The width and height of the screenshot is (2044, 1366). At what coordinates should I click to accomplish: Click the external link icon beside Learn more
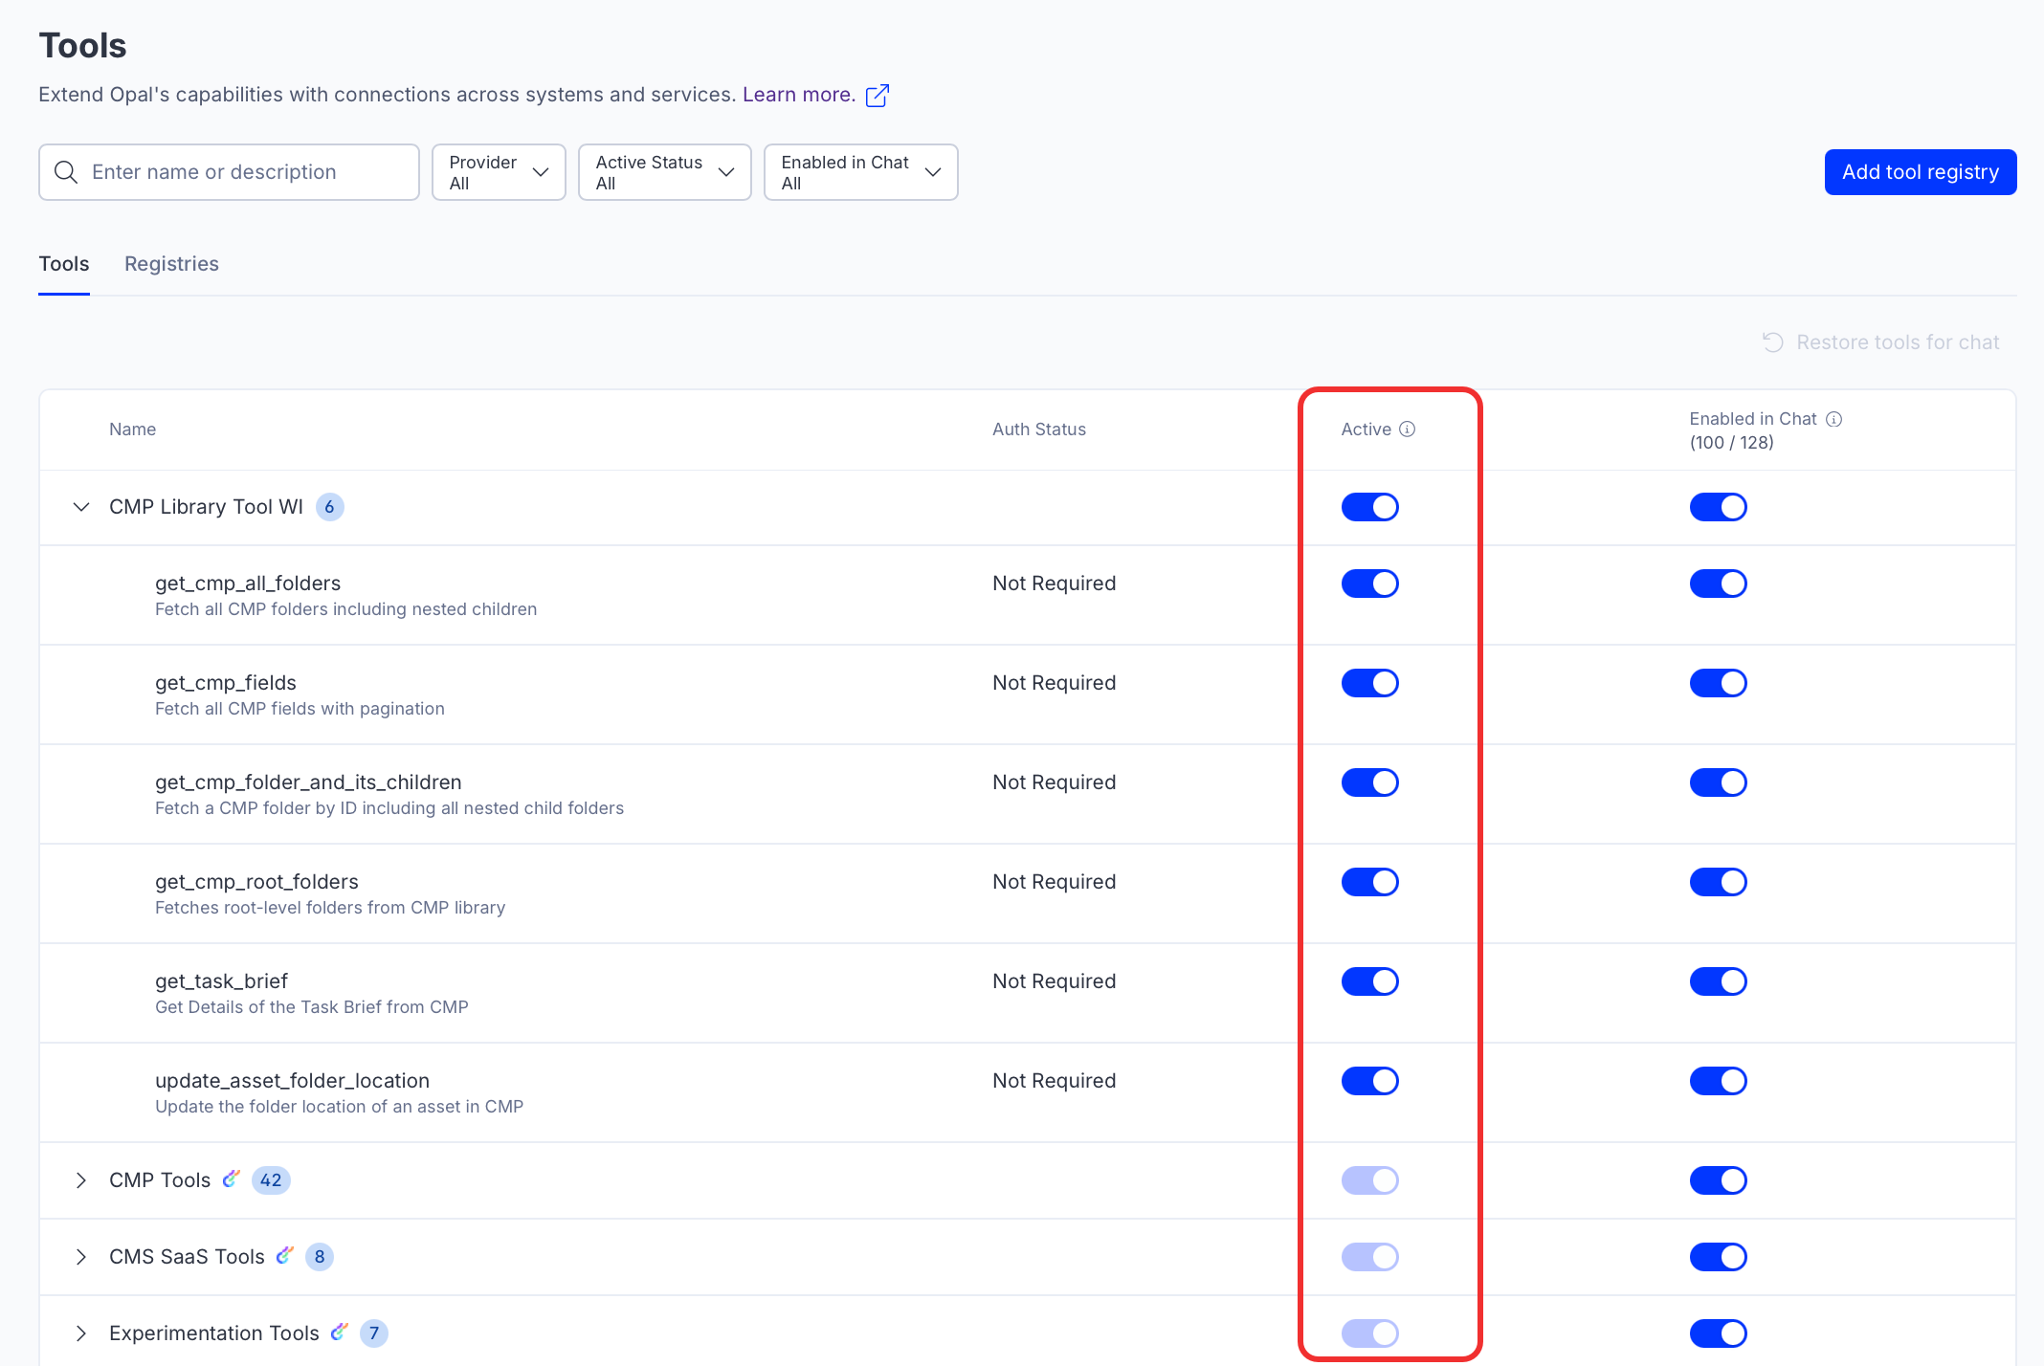(x=877, y=96)
